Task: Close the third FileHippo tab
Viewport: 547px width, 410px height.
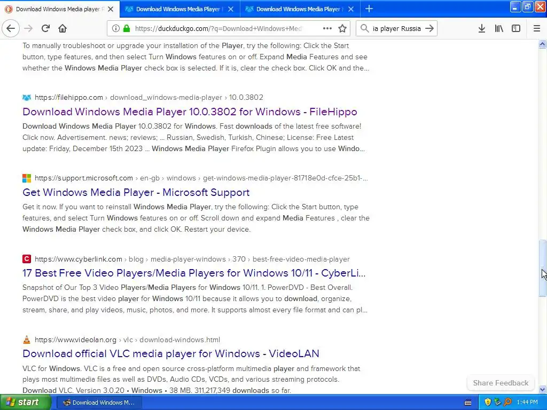Action: tap(351, 9)
